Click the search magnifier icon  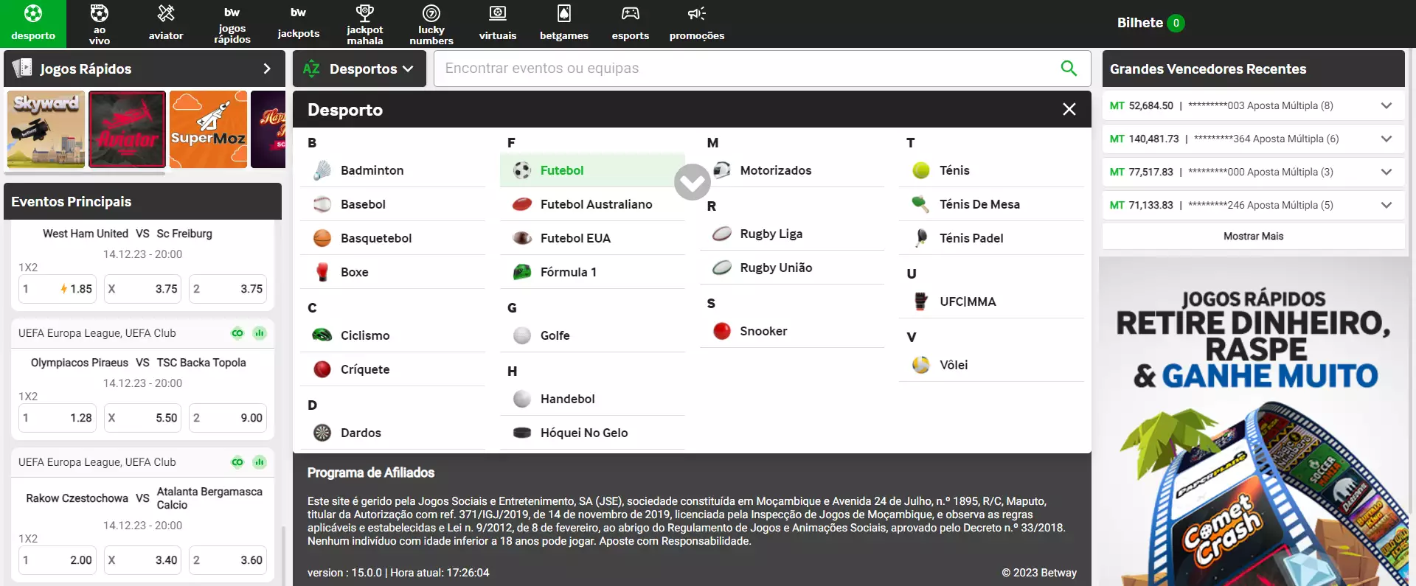[x=1068, y=69]
